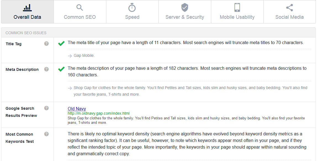Select the Mobile Usability tab label
Viewport: 317px width, 161px height.
(237, 17)
